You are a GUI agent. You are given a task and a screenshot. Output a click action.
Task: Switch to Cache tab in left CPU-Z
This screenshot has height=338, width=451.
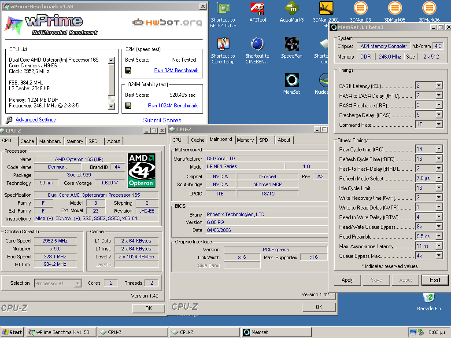click(x=27, y=141)
